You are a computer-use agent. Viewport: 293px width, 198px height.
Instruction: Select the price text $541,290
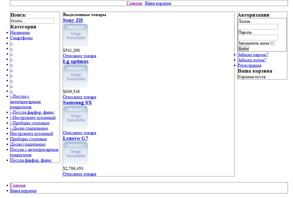point(71,51)
